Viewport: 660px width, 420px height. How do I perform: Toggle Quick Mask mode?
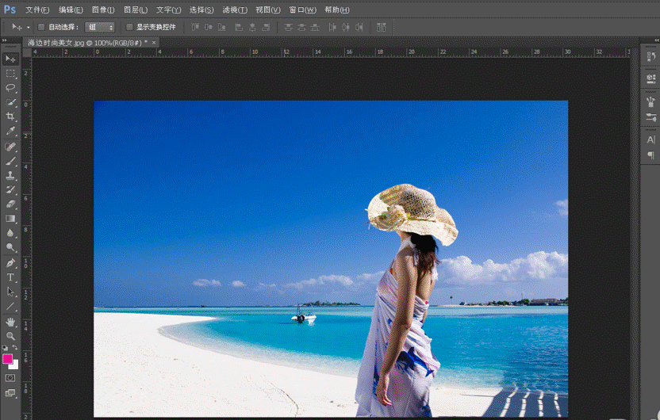pyautogui.click(x=11, y=378)
